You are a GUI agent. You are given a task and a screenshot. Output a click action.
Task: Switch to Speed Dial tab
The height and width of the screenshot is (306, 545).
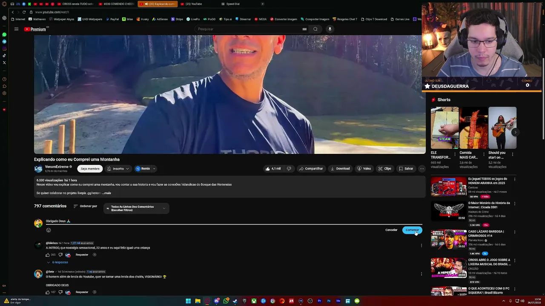coord(232,4)
